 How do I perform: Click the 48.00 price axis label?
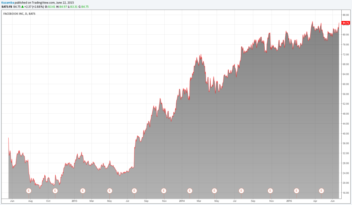pos(346,114)
